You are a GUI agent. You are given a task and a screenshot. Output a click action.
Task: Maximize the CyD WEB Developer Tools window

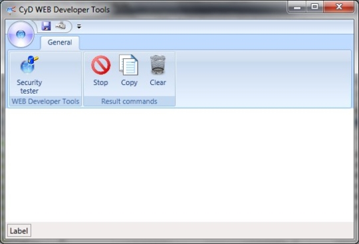click(314, 7)
